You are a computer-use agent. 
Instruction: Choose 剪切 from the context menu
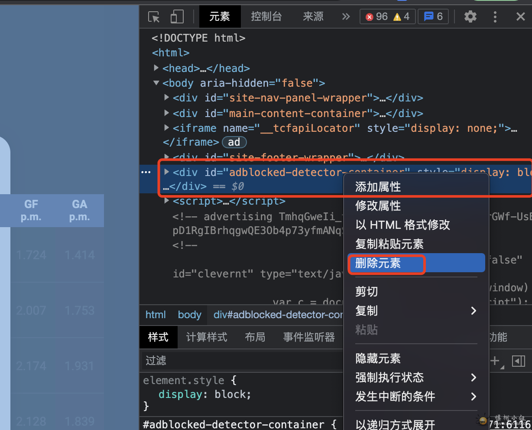367,292
